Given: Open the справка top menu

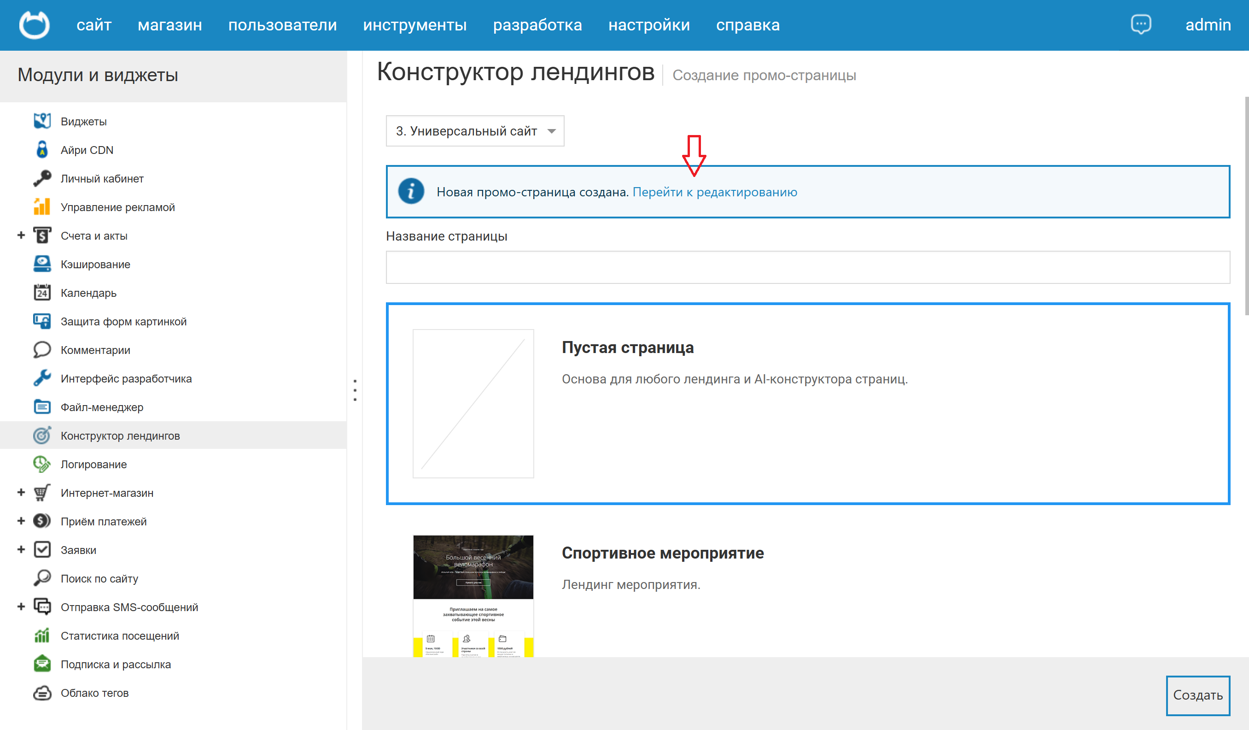Looking at the screenshot, I should click(748, 25).
